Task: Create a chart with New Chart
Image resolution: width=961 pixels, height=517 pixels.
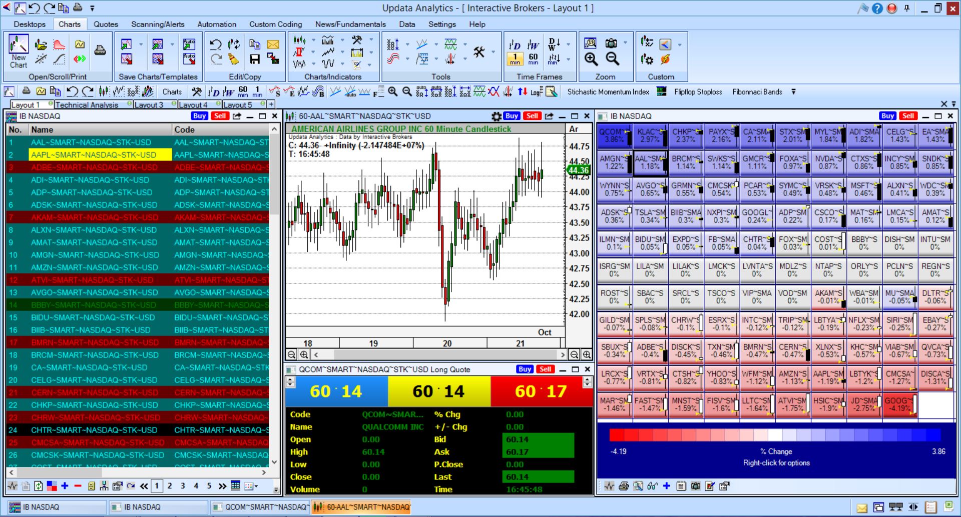Action: (x=19, y=51)
